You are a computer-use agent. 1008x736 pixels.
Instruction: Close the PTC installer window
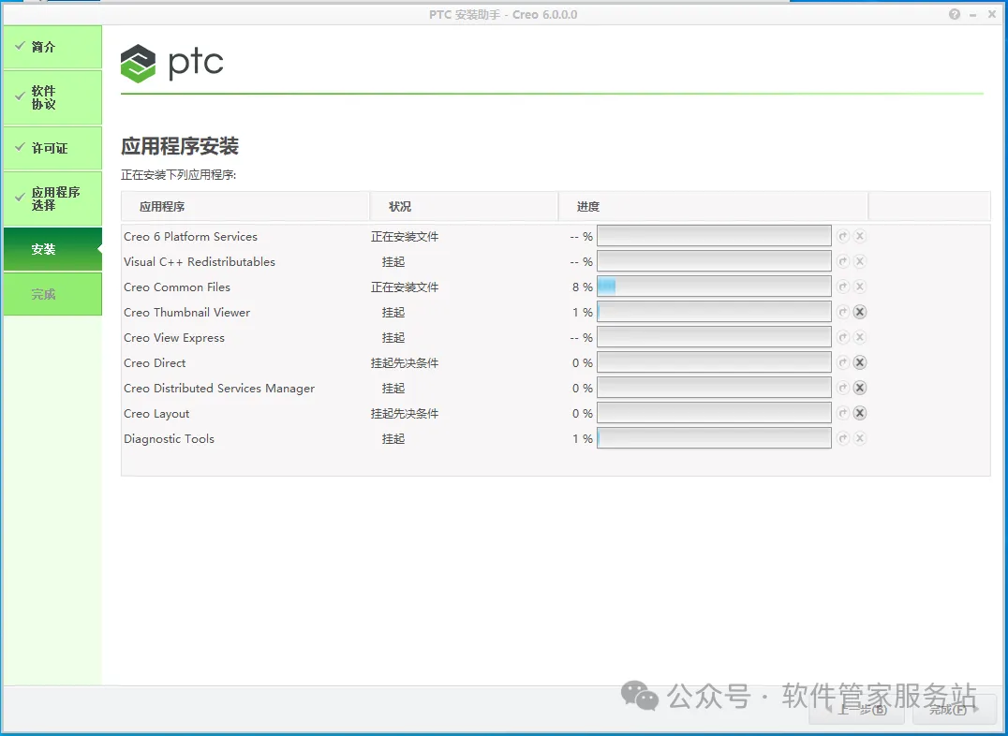tap(992, 14)
